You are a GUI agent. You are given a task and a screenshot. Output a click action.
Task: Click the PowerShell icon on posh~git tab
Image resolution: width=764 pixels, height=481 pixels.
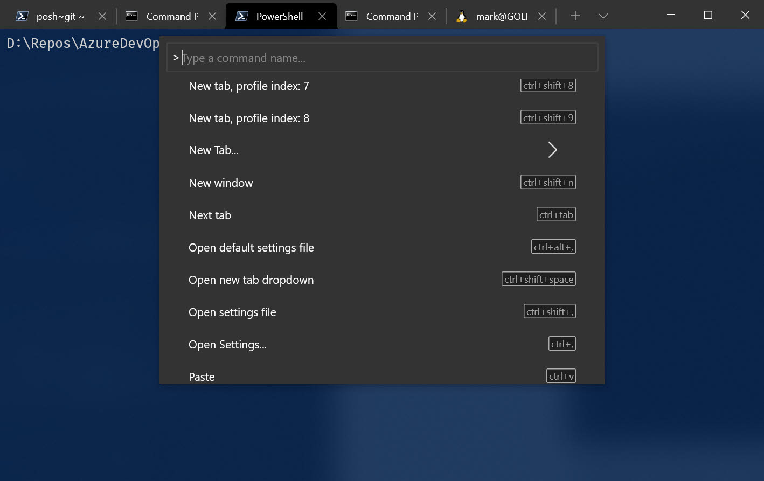click(22, 16)
